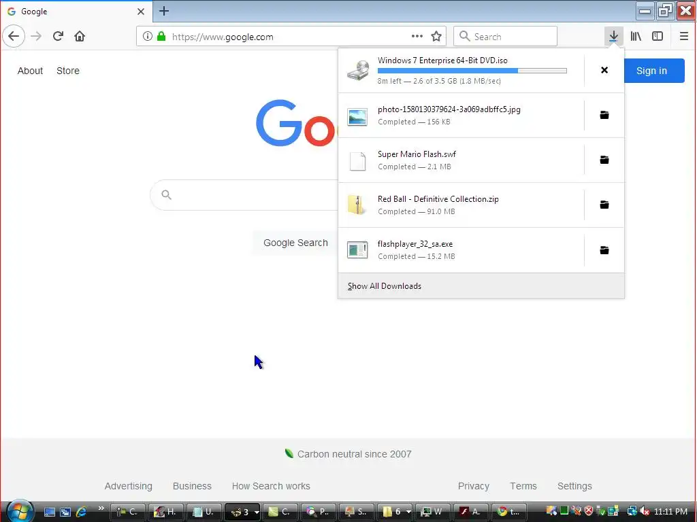The width and height of the screenshot is (697, 522).
Task: Open containing folder for Red Ball zip
Action: (604, 205)
